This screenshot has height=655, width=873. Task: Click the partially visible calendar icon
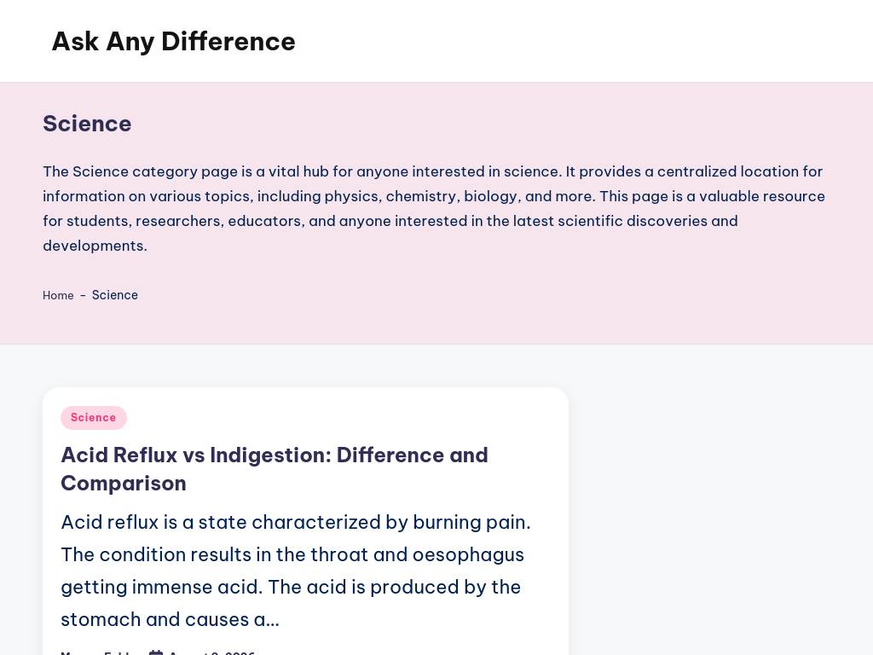click(156, 652)
